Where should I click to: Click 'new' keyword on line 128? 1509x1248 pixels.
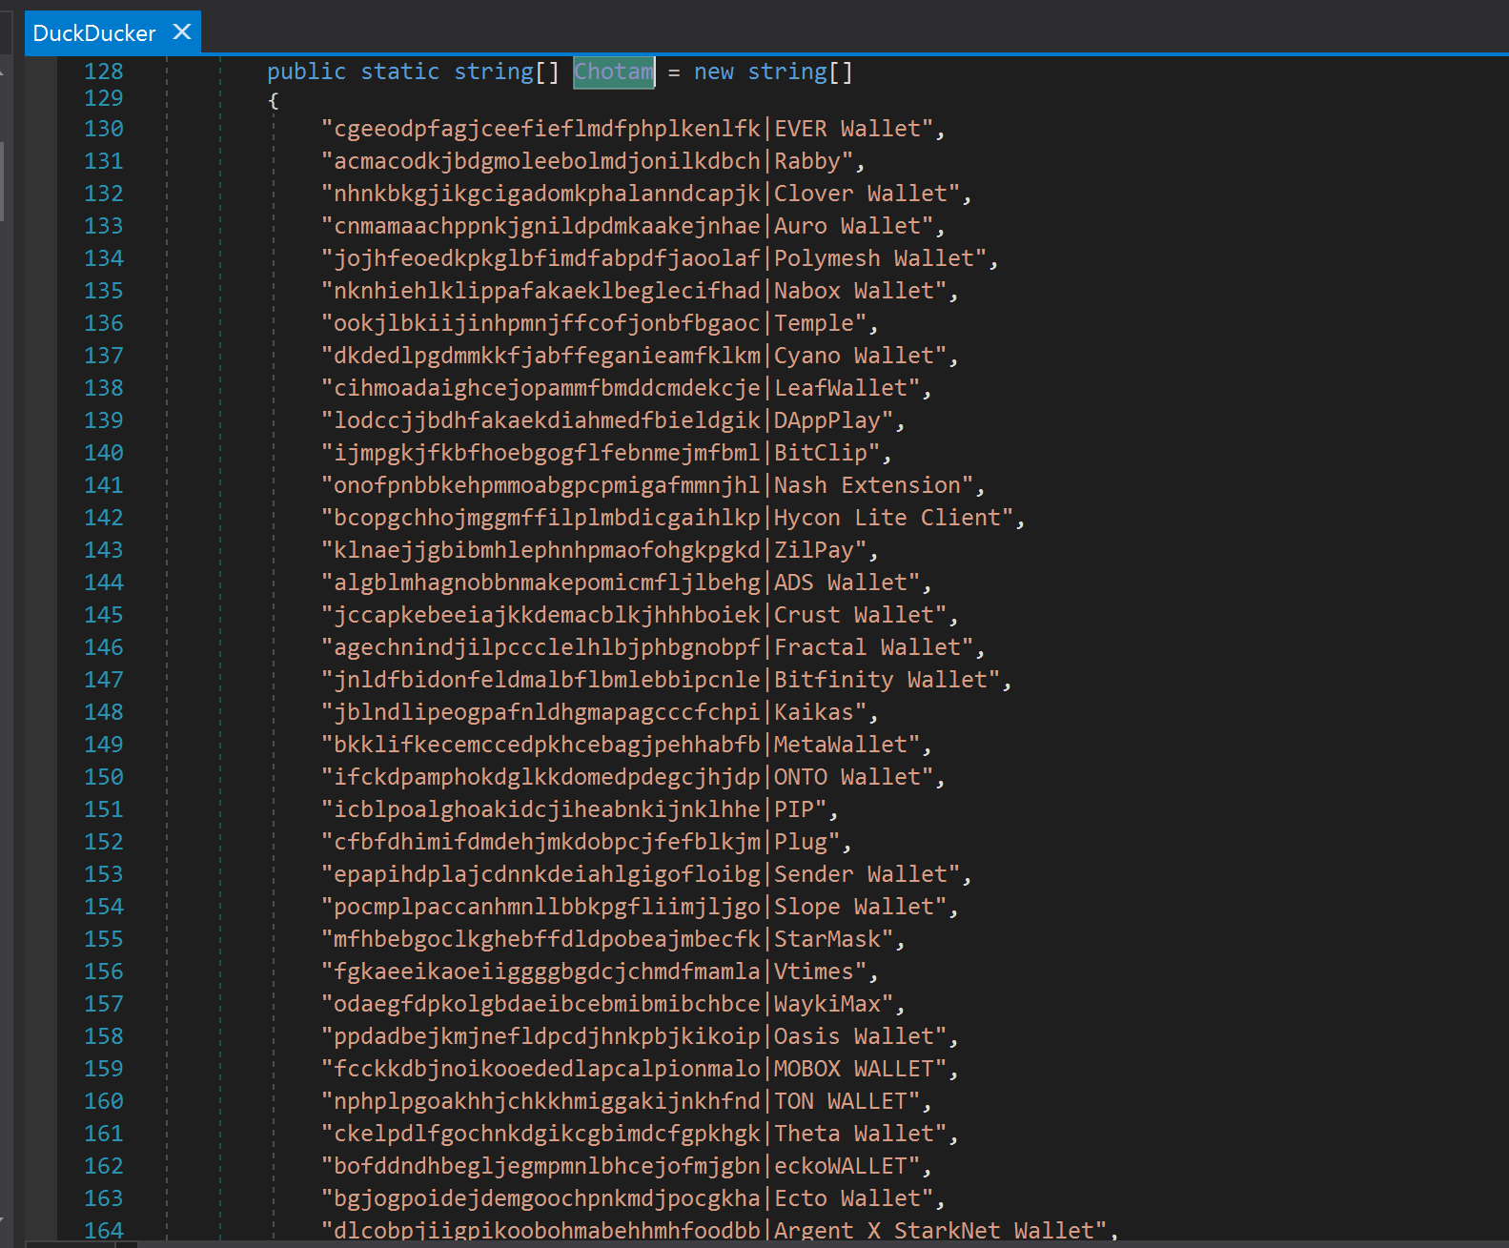714,72
